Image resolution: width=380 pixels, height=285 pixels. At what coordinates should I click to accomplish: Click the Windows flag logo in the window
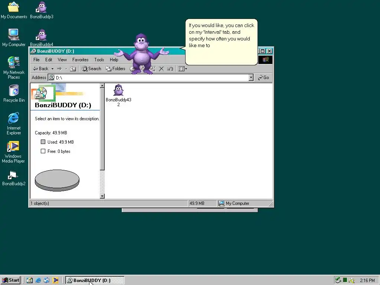pyautogui.click(x=265, y=60)
